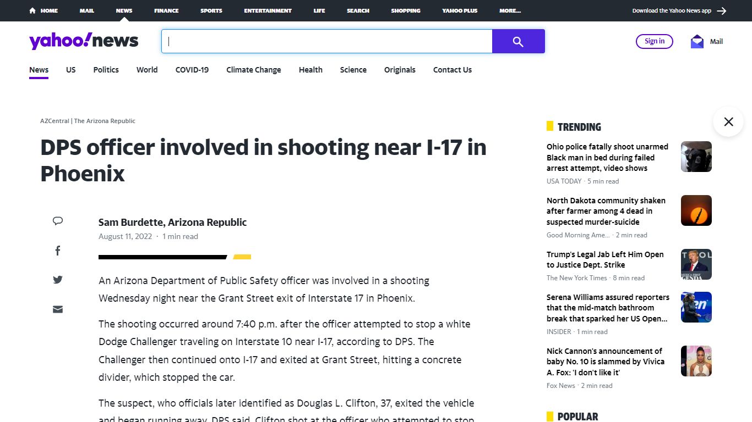The width and height of the screenshot is (752, 422).
Task: Select the Science section tab
Action: [x=353, y=70]
